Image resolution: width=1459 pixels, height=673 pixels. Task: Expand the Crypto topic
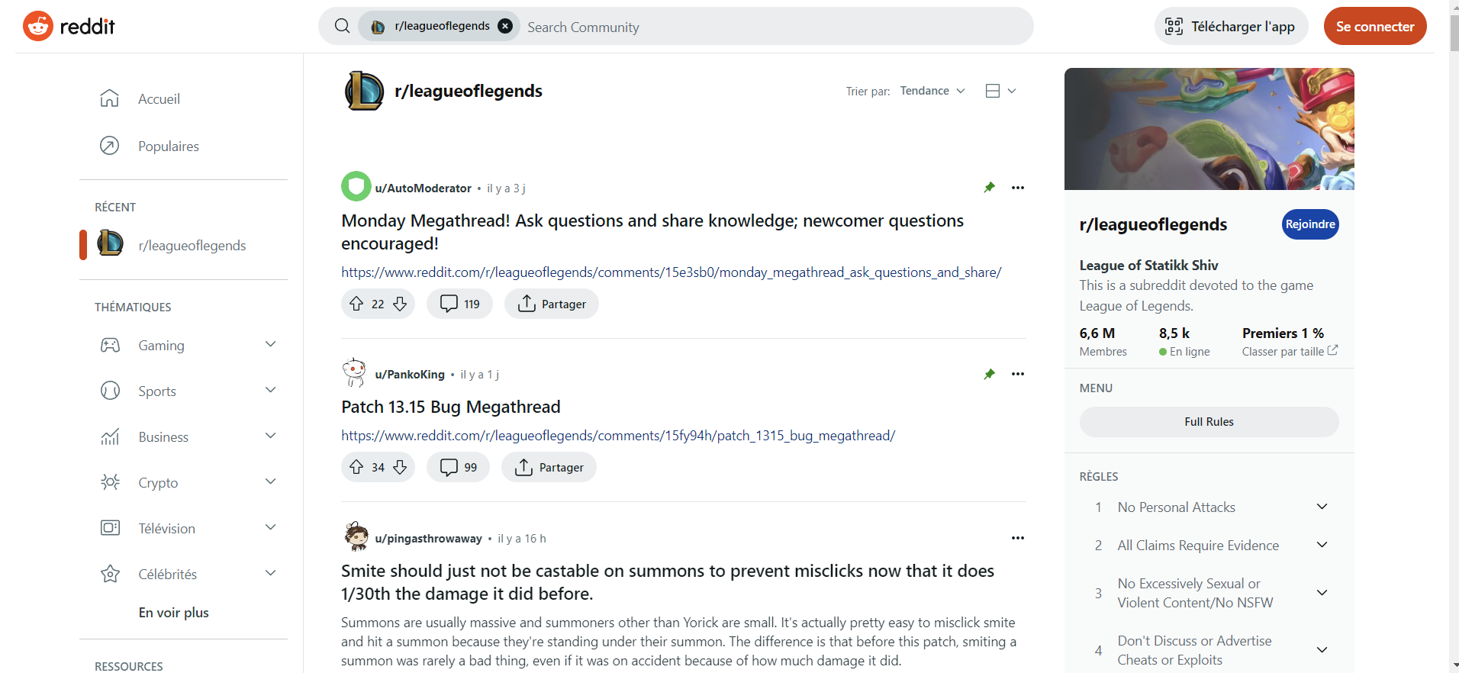(270, 481)
